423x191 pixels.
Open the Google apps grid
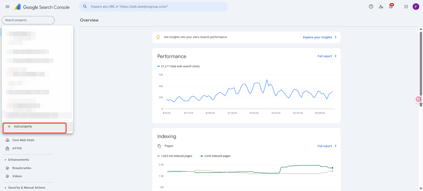pyautogui.click(x=406, y=7)
